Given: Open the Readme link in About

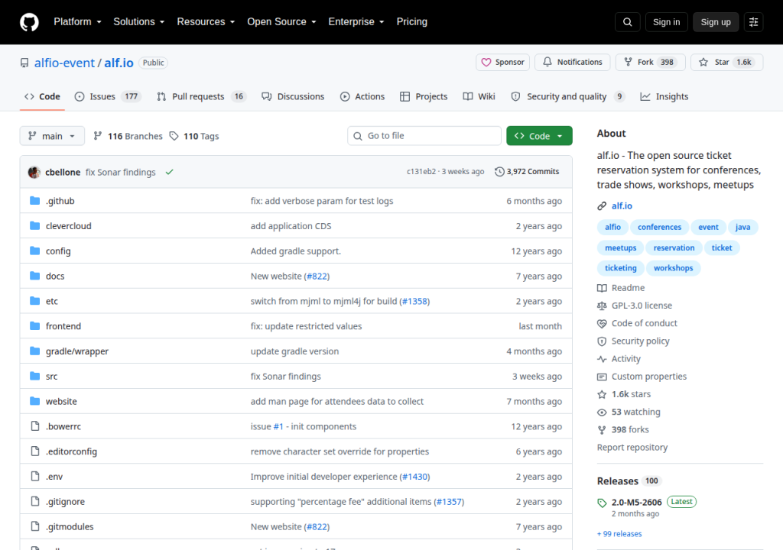Looking at the screenshot, I should tap(621, 288).
